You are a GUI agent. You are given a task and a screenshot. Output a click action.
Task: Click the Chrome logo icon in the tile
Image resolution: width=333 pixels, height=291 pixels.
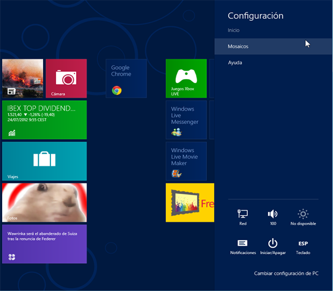coord(117,90)
